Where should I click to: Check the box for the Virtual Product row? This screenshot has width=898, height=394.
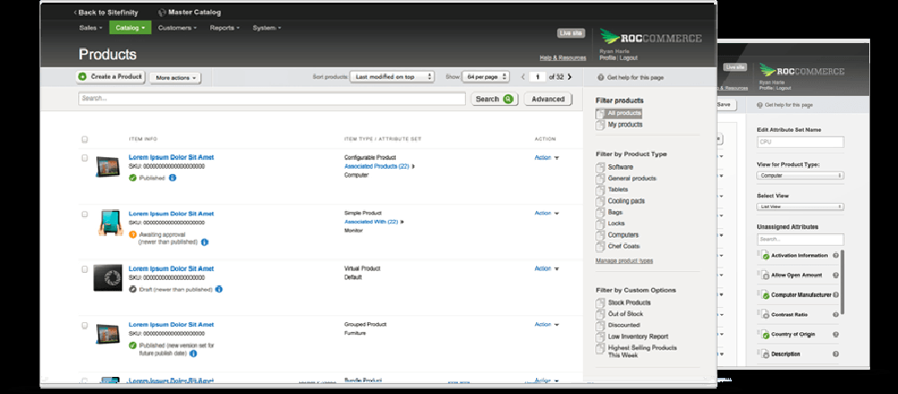(84, 269)
